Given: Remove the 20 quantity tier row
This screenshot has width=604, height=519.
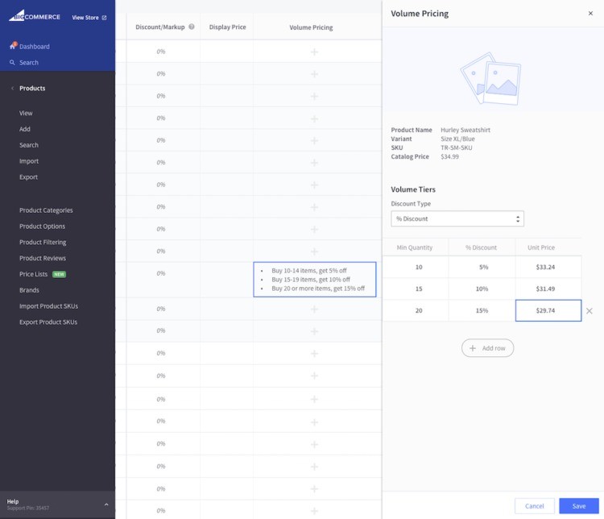Looking at the screenshot, I should pos(590,311).
